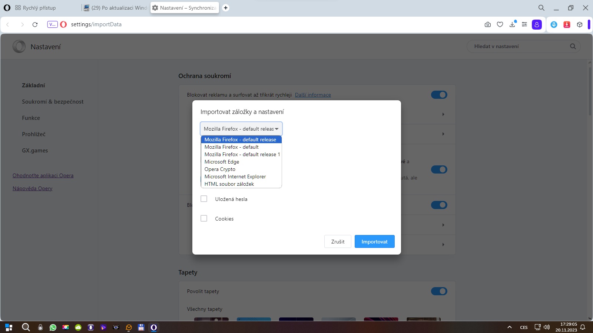The image size is (593, 333).
Task: Click the Importovat button
Action: (375, 242)
